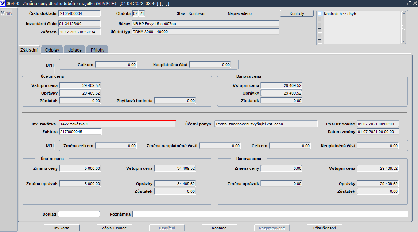
Task: Click the Účetní typ field
Action: 205,32
